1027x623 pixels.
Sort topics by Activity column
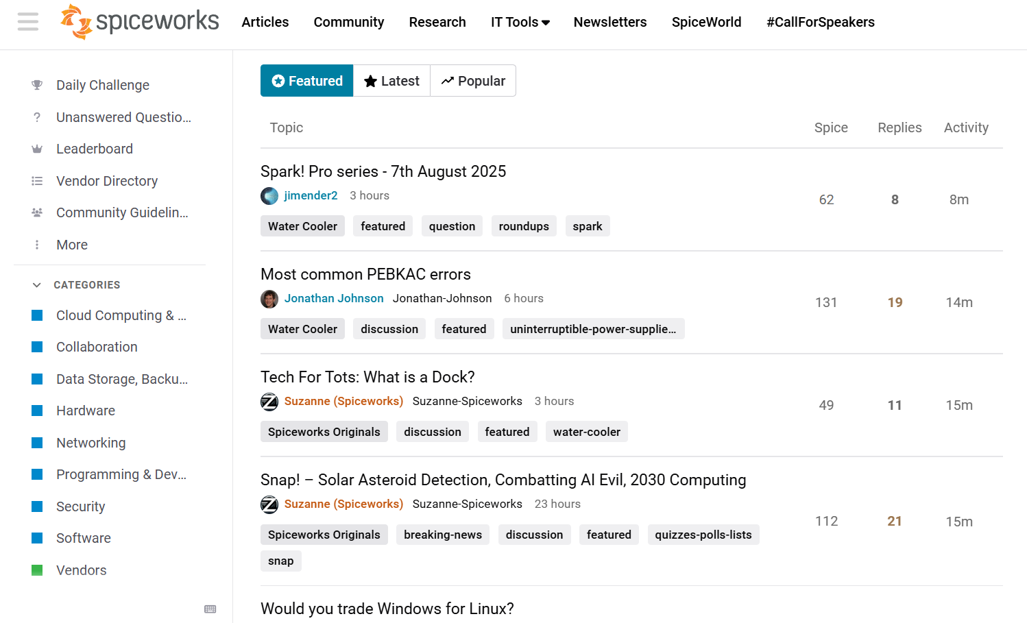click(x=966, y=127)
